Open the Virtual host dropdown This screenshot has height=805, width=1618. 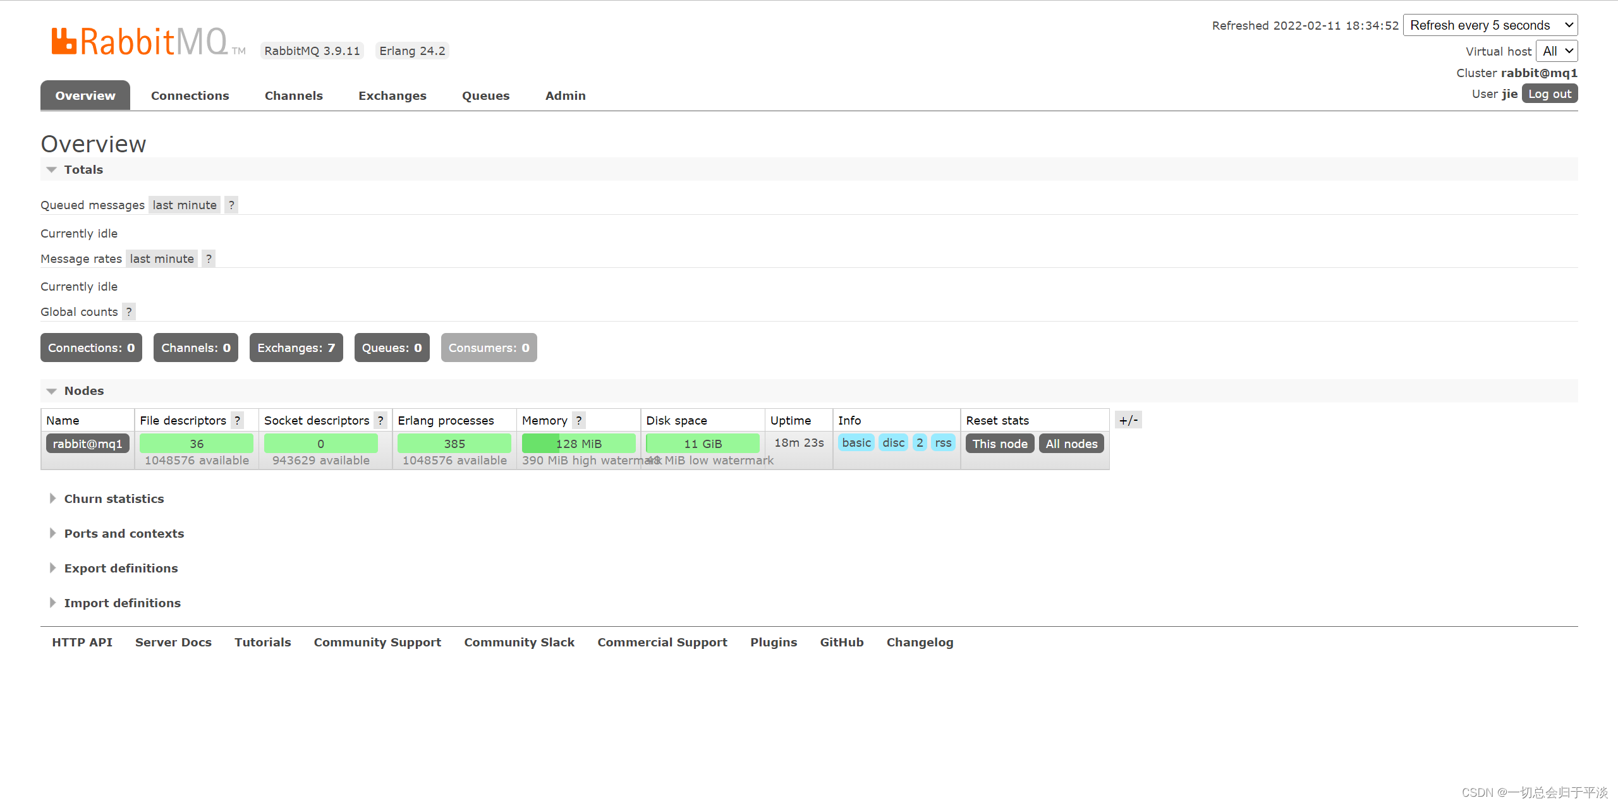[x=1556, y=51]
